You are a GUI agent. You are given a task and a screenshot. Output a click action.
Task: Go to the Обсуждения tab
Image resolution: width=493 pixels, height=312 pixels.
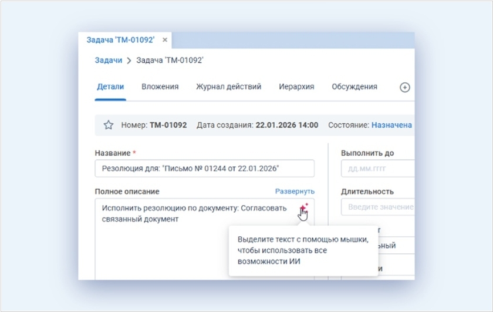pyautogui.click(x=354, y=86)
